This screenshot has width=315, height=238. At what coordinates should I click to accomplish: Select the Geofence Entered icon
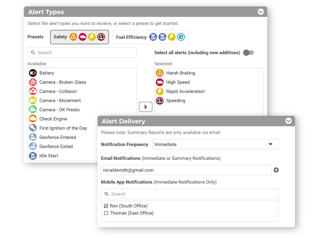[x=33, y=137]
